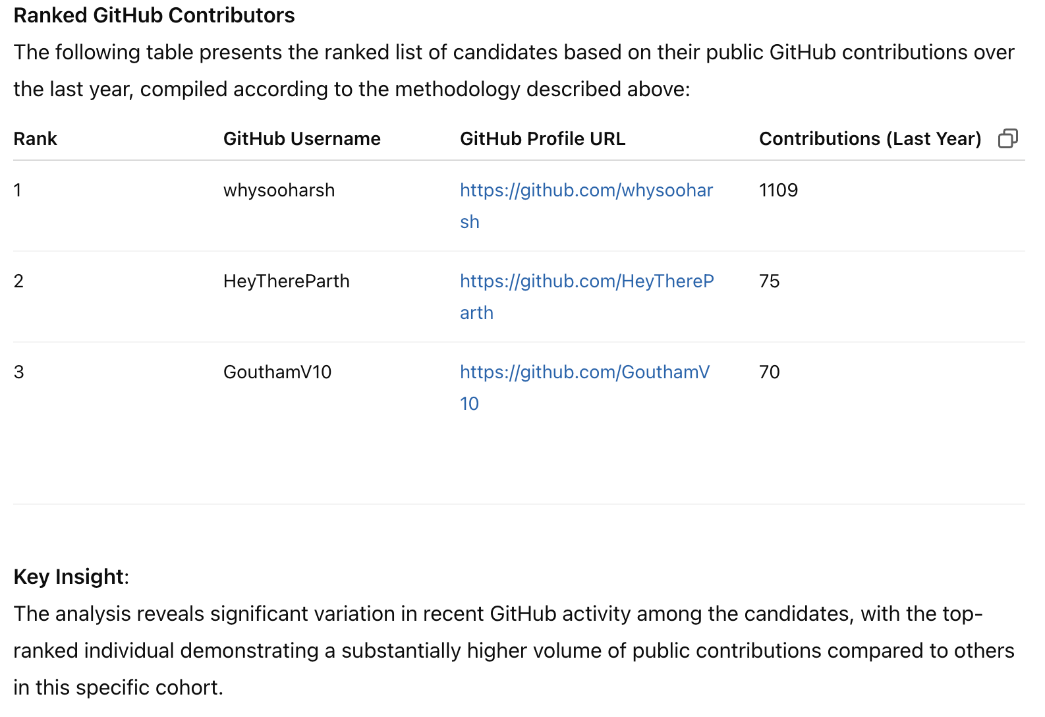
Task: Click the 1109 contributions value
Action: point(778,190)
